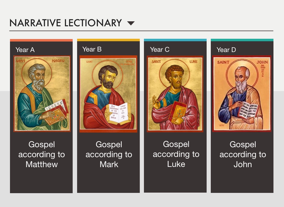Image resolution: width=284 pixels, height=207 pixels.
Task: Follow the Gospel according to Mark link
Action: (109, 154)
